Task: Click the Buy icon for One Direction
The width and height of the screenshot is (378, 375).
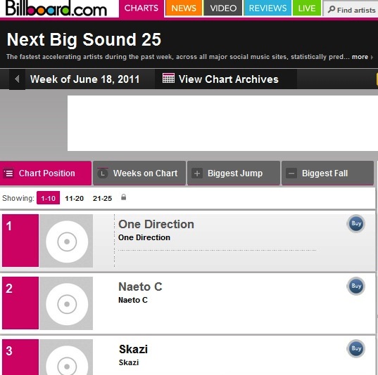Action: 355,224
